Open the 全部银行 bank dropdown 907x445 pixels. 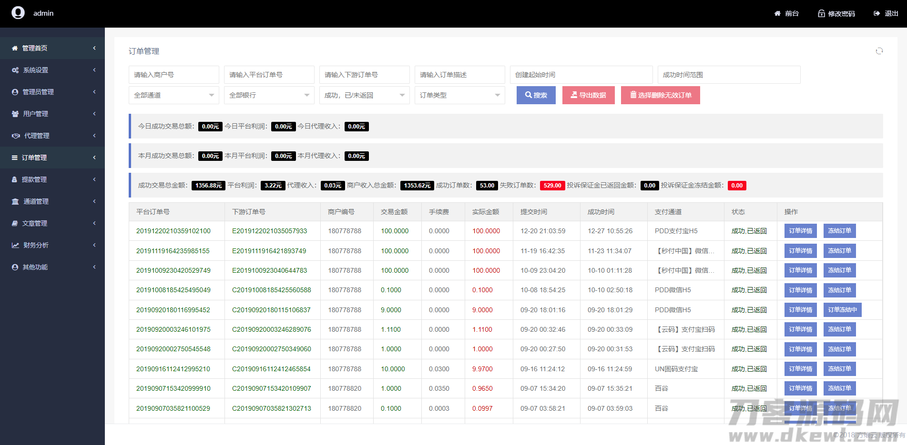click(269, 95)
